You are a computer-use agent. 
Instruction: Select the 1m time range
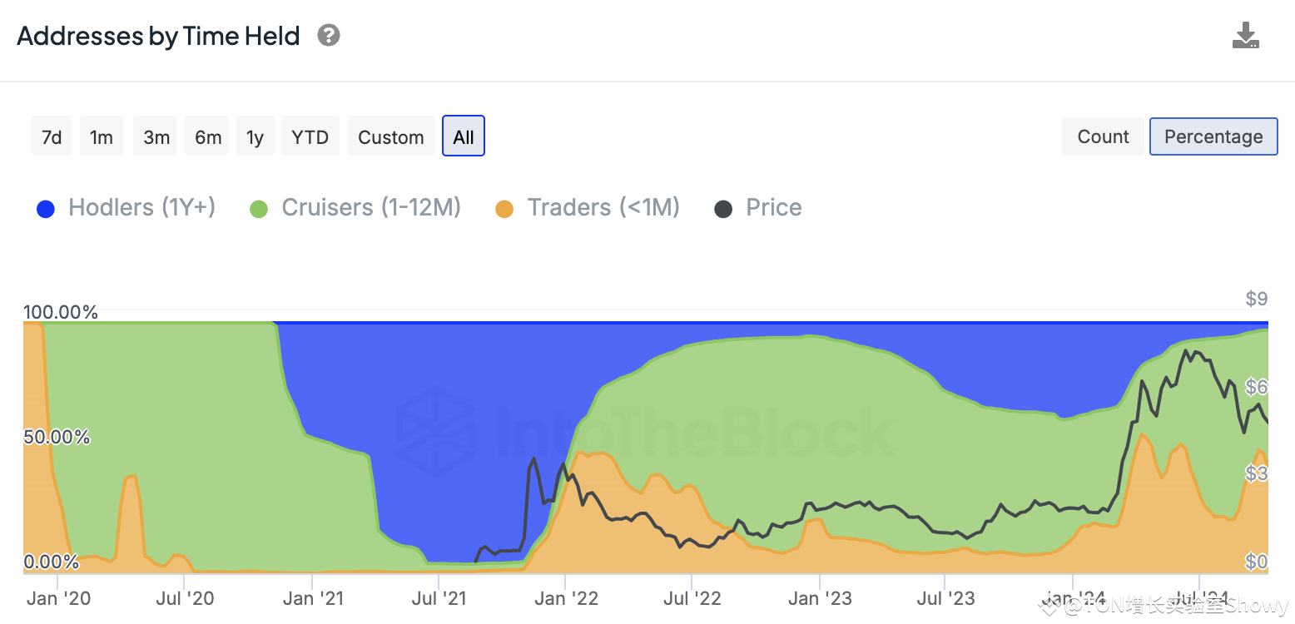point(102,136)
